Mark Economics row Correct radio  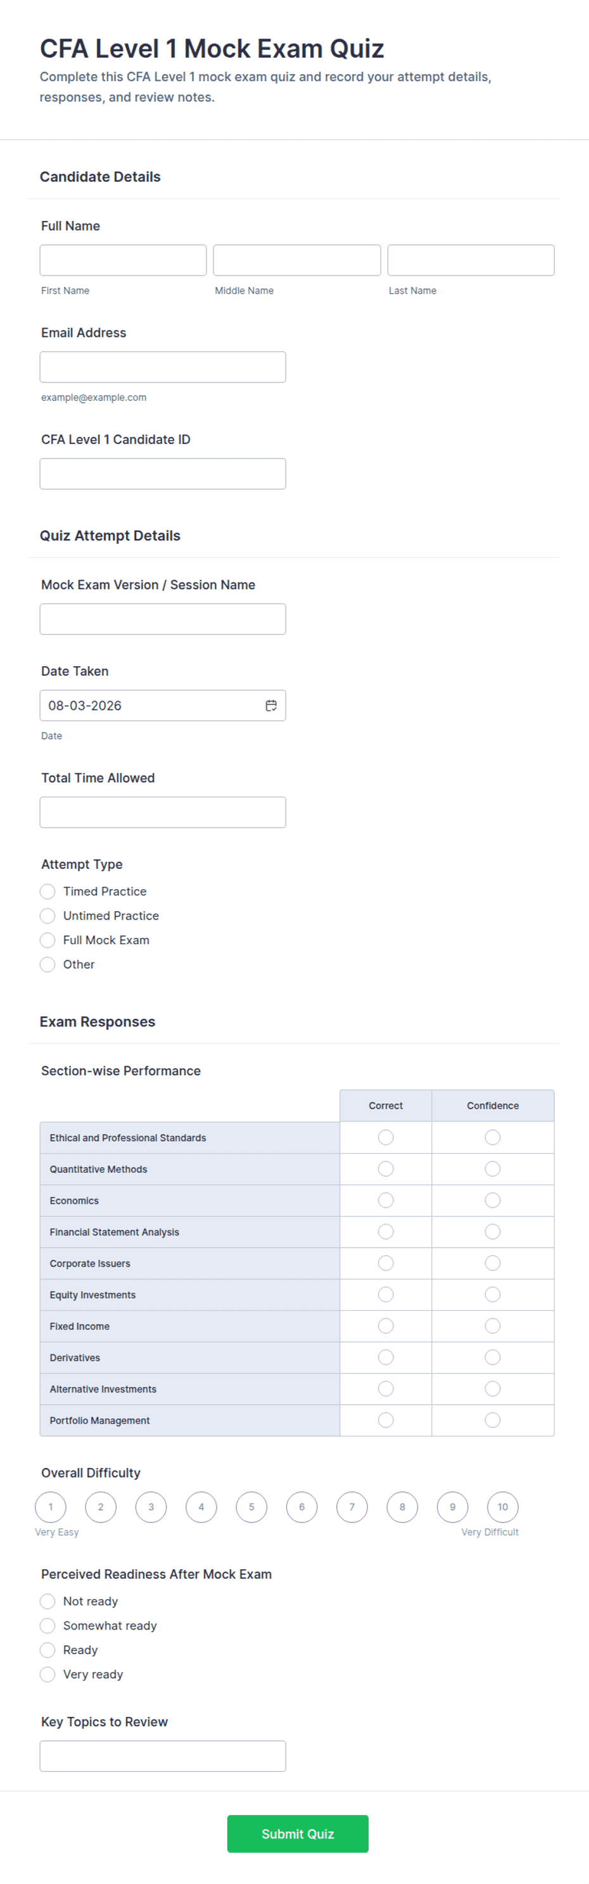click(386, 1200)
